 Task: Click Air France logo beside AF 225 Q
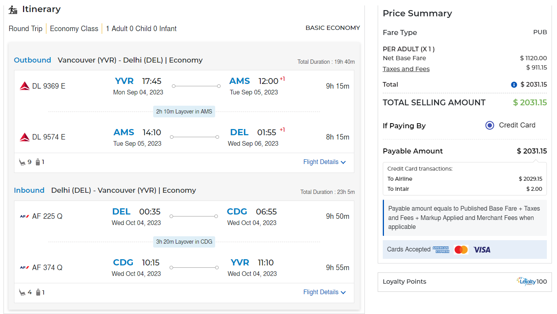[x=25, y=216]
